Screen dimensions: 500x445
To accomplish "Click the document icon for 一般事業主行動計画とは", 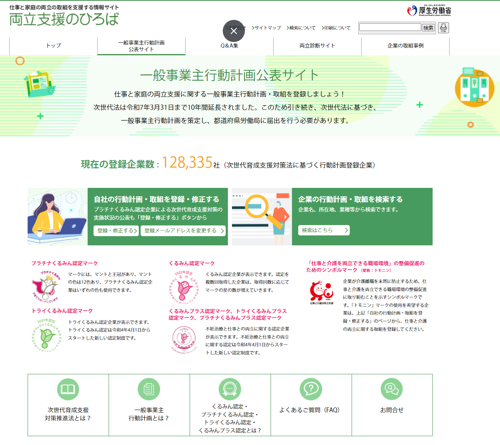I will coord(149,389).
